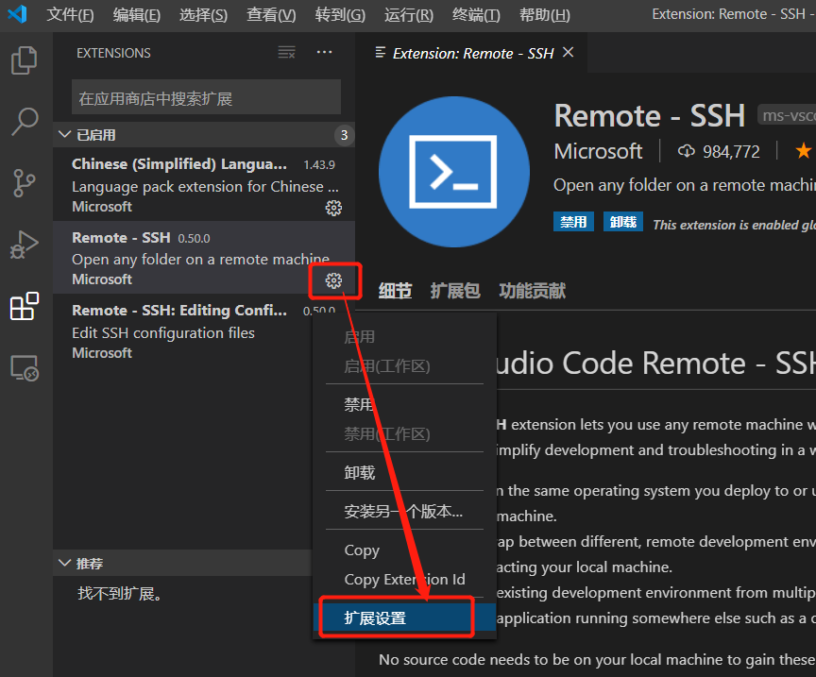Open Run and Debug view icon
The height and width of the screenshot is (677, 816).
click(24, 245)
